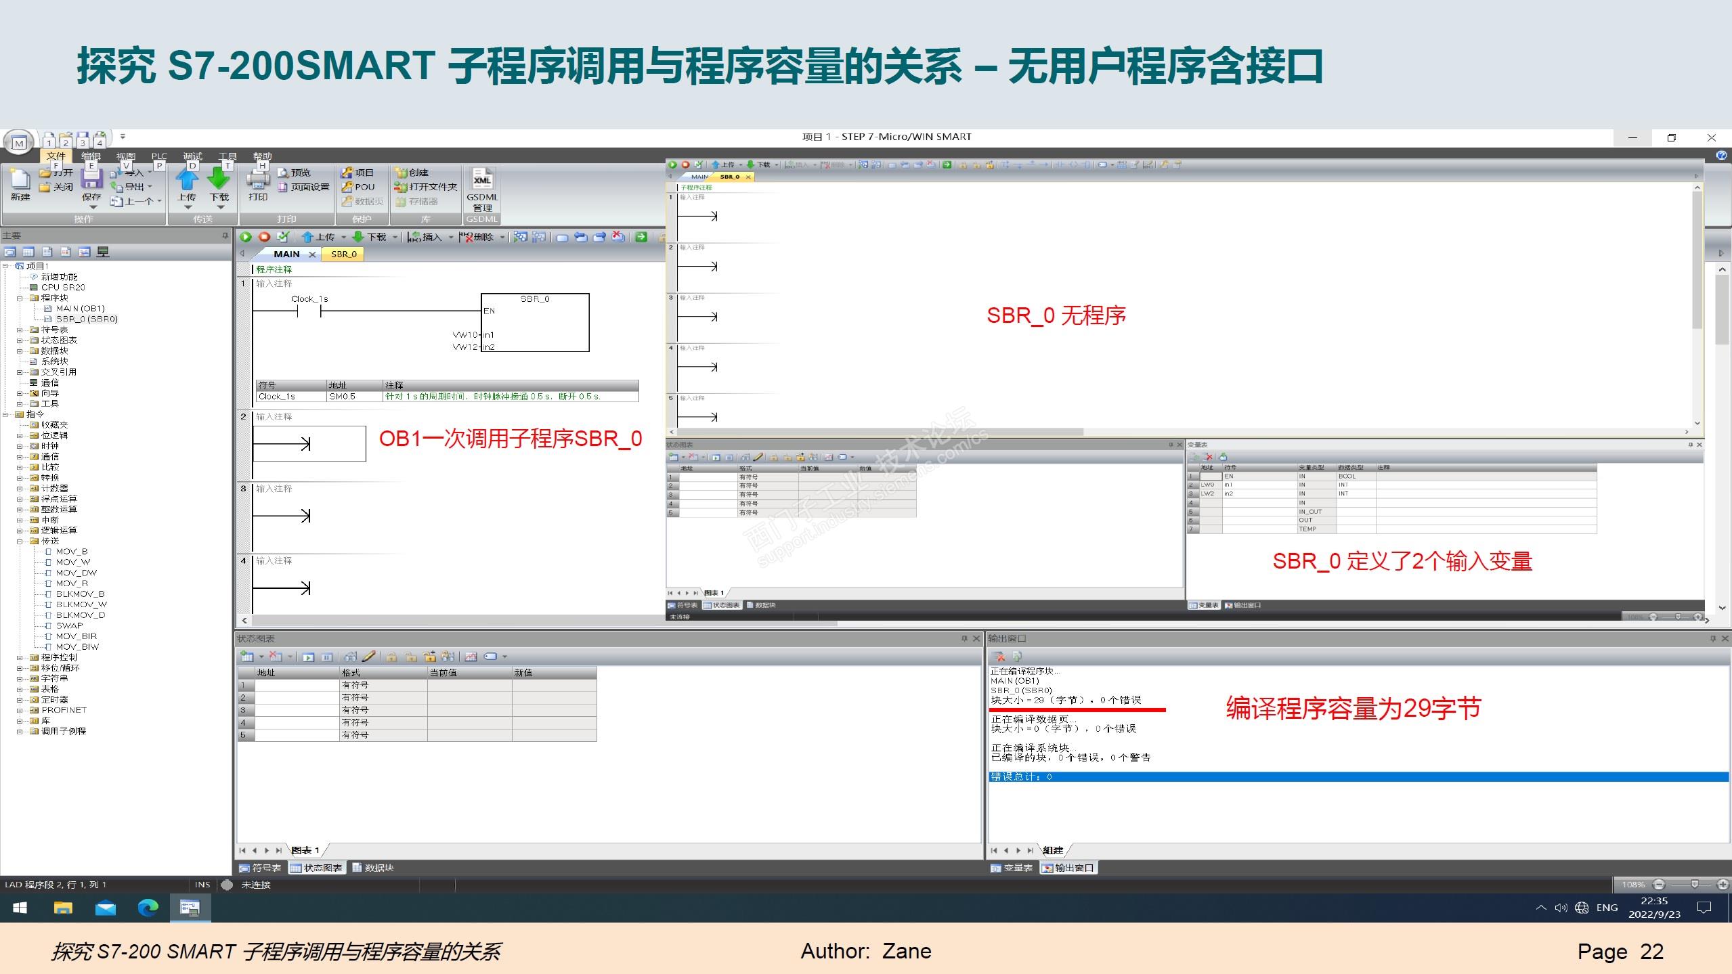Click the red Stop PLC button

pos(264,237)
